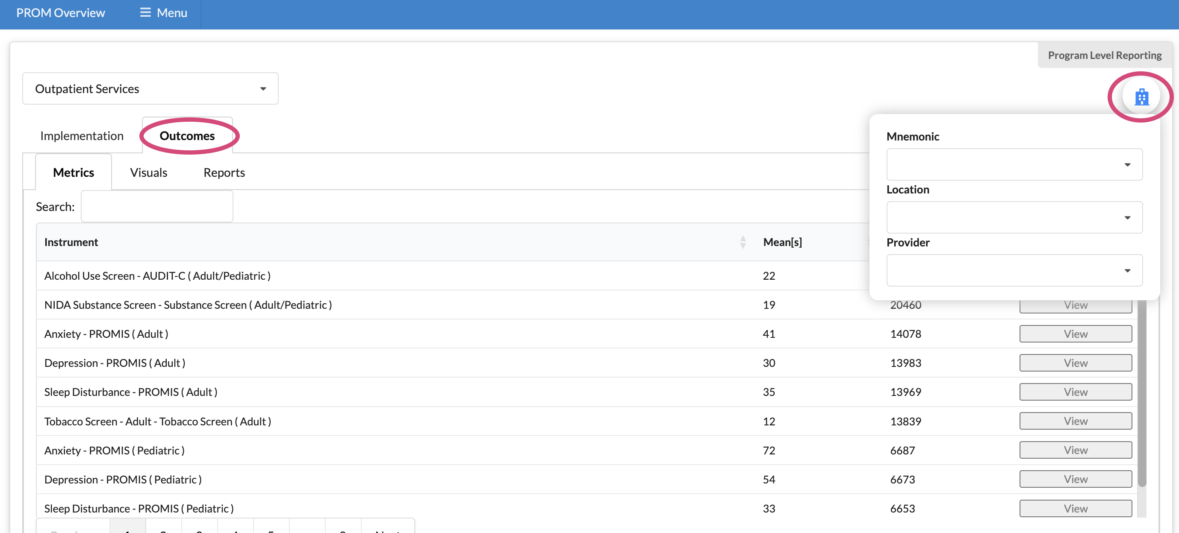Screen dimensions: 1179x533
Task: Click the count value 14078
Action: (x=905, y=334)
